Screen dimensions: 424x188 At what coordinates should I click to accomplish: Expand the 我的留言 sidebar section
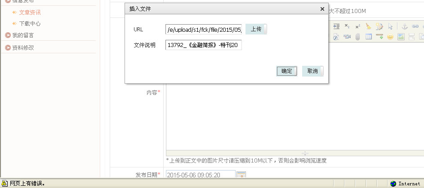pyautogui.click(x=22, y=35)
